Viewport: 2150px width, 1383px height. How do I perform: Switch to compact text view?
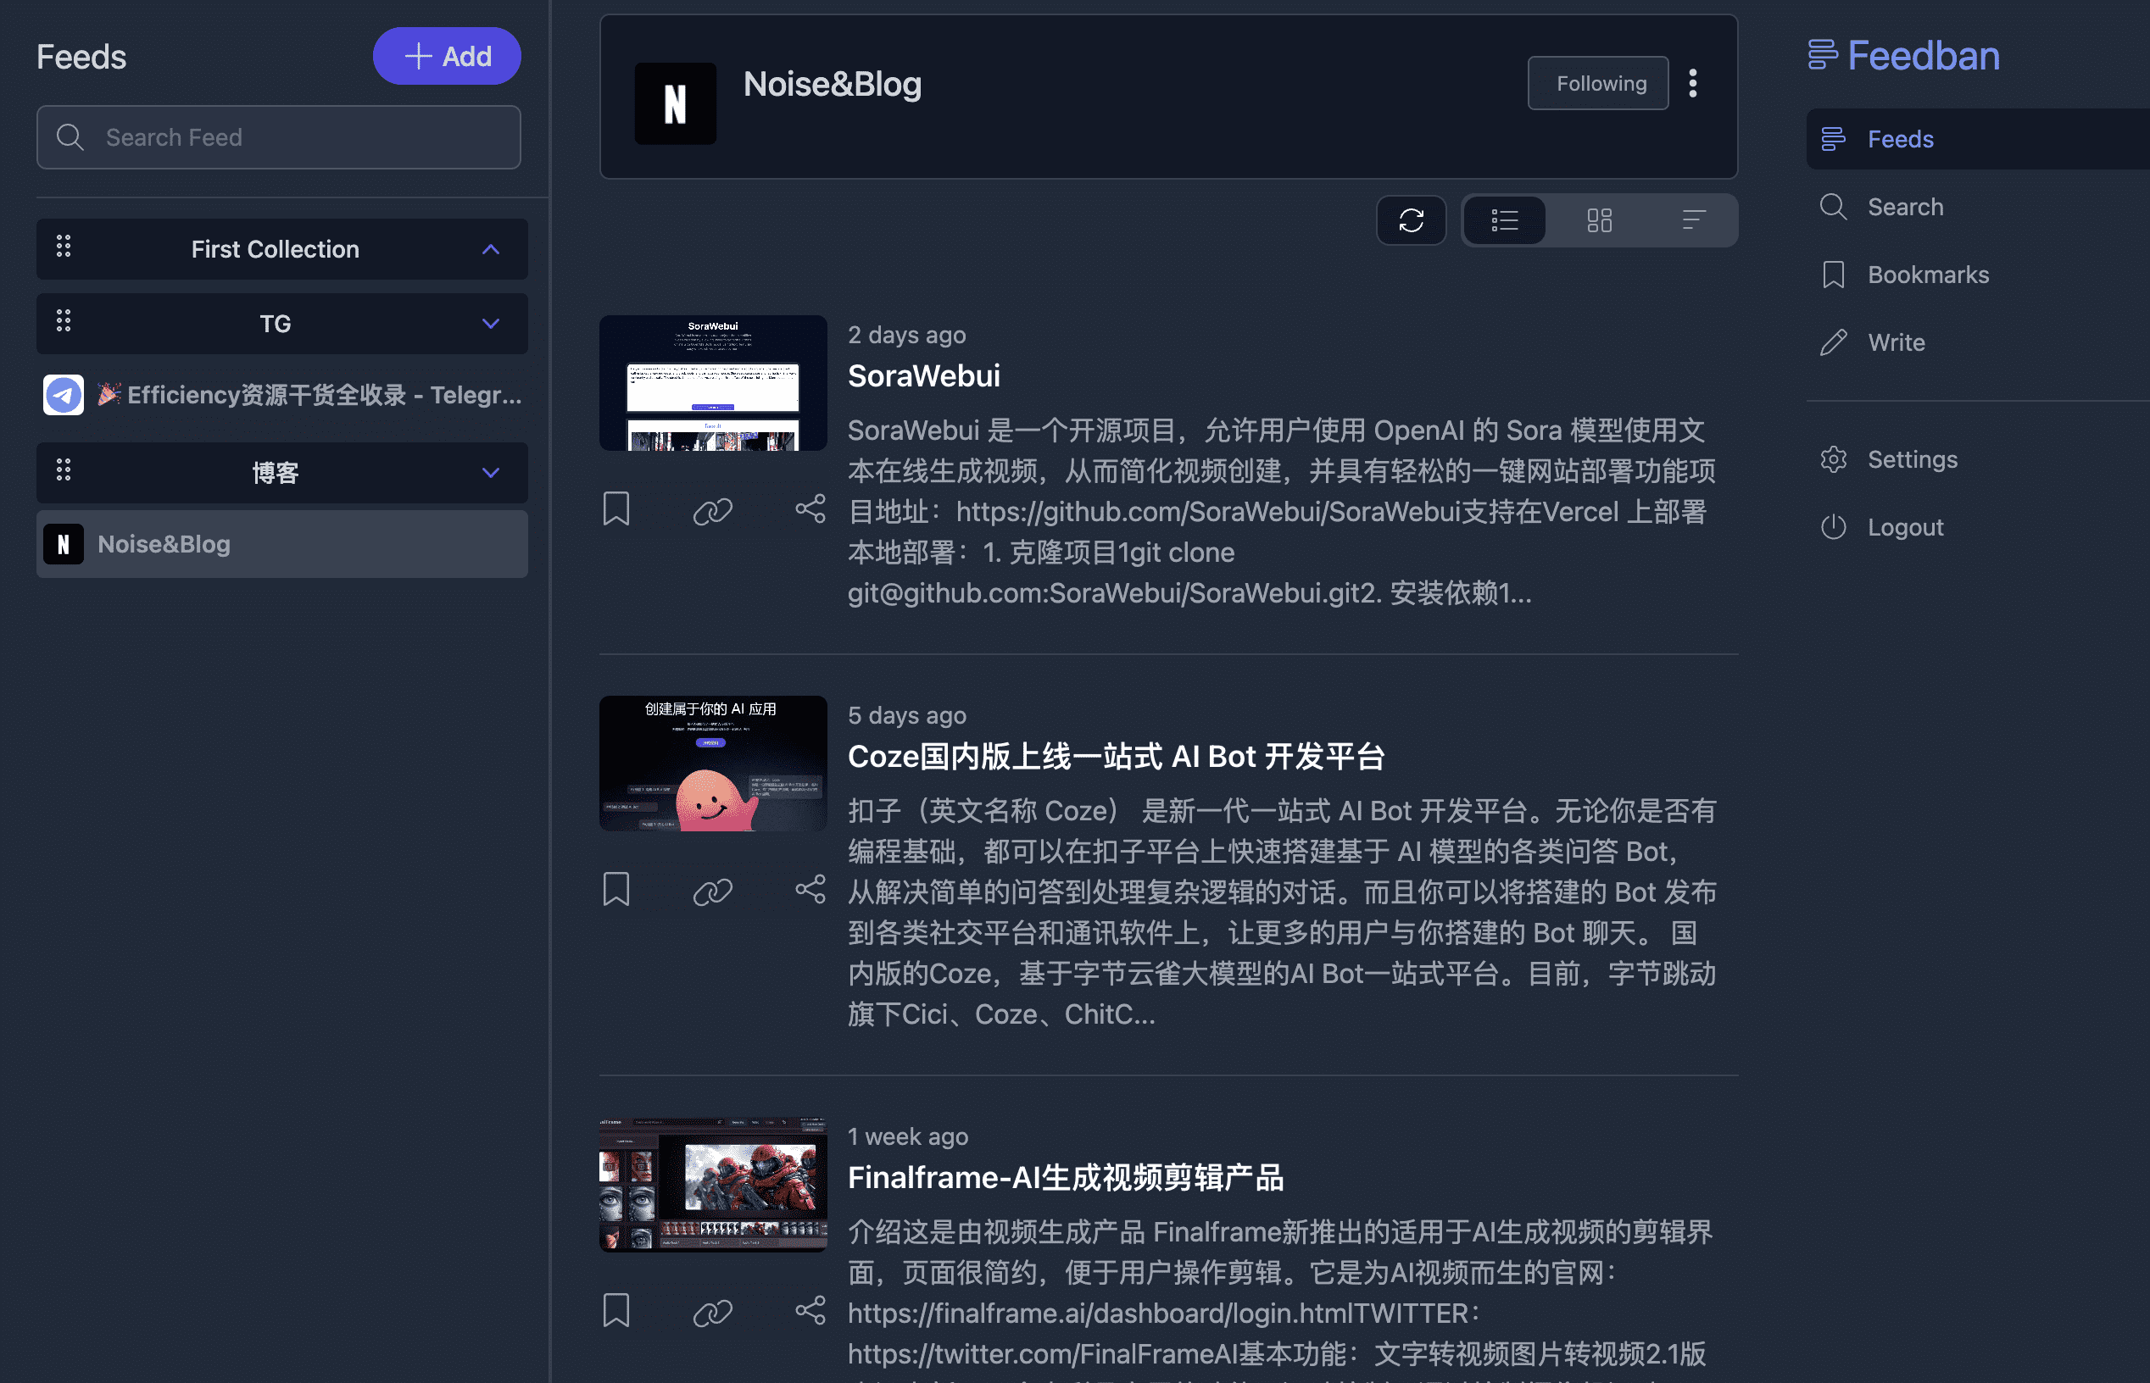point(1693,220)
